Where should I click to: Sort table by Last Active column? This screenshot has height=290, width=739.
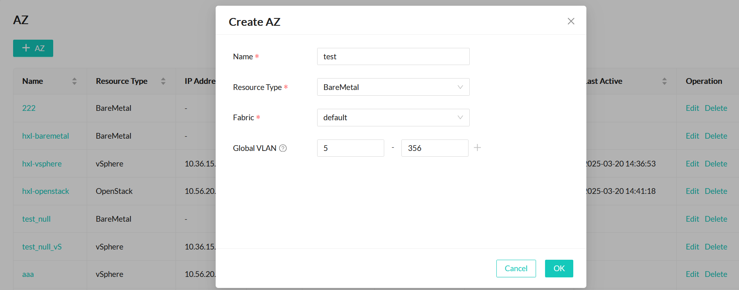click(x=664, y=81)
